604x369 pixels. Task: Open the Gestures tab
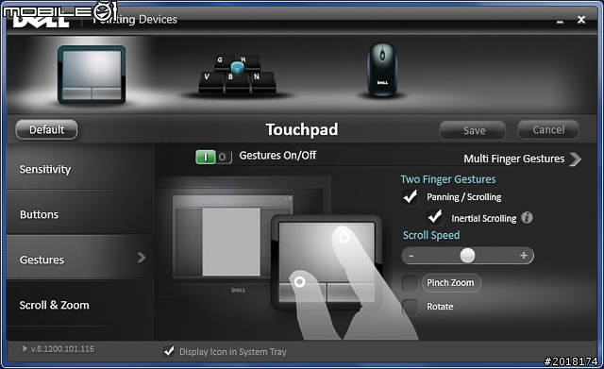(x=79, y=258)
